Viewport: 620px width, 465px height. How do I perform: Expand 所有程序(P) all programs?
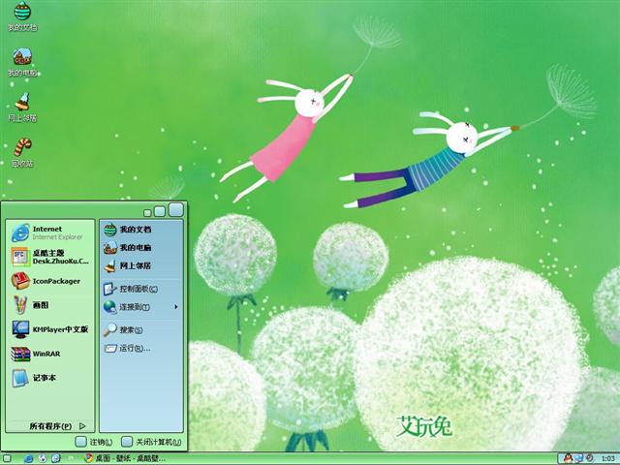pyautogui.click(x=57, y=426)
